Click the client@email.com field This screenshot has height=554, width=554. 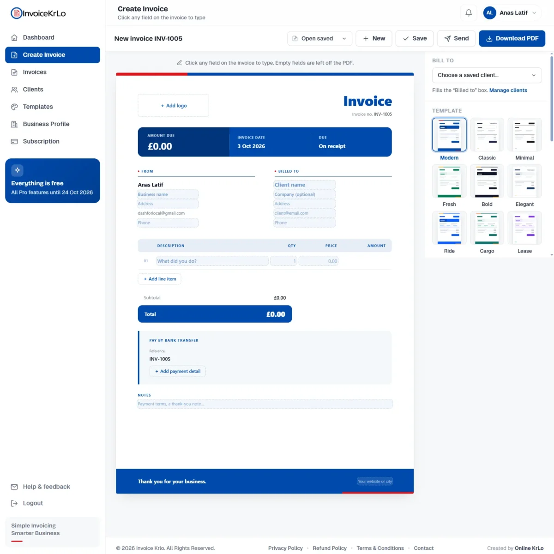tap(305, 213)
